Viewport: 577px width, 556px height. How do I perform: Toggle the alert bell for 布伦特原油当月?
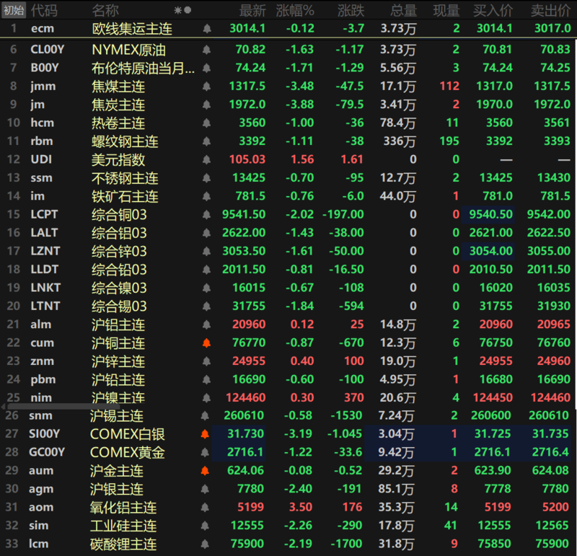coord(206,68)
